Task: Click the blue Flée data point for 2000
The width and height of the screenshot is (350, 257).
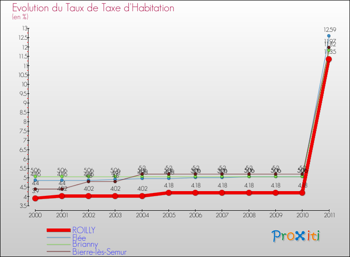Action: point(35,180)
